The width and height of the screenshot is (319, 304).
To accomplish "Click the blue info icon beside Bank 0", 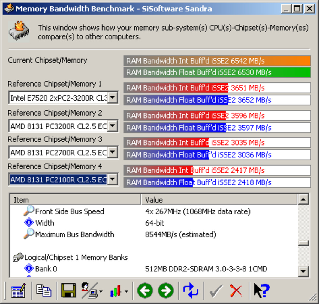I will [x=29, y=268].
